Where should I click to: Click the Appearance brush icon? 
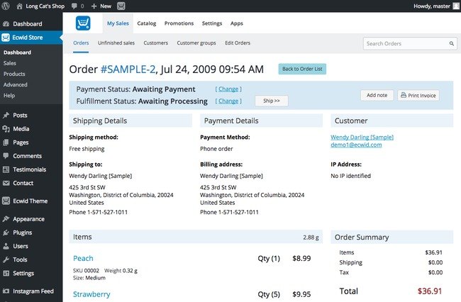coord(6,219)
